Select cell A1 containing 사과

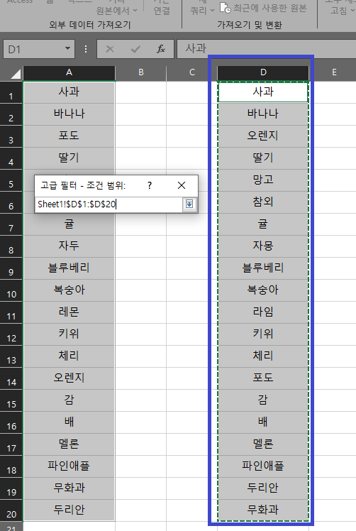pyautogui.click(x=69, y=92)
